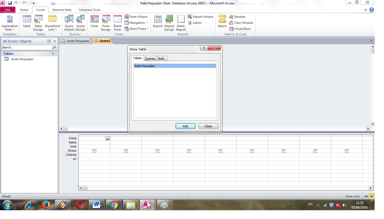The image size is (384, 219).
Task: Start the Report Wizard
Action: tap(200, 17)
